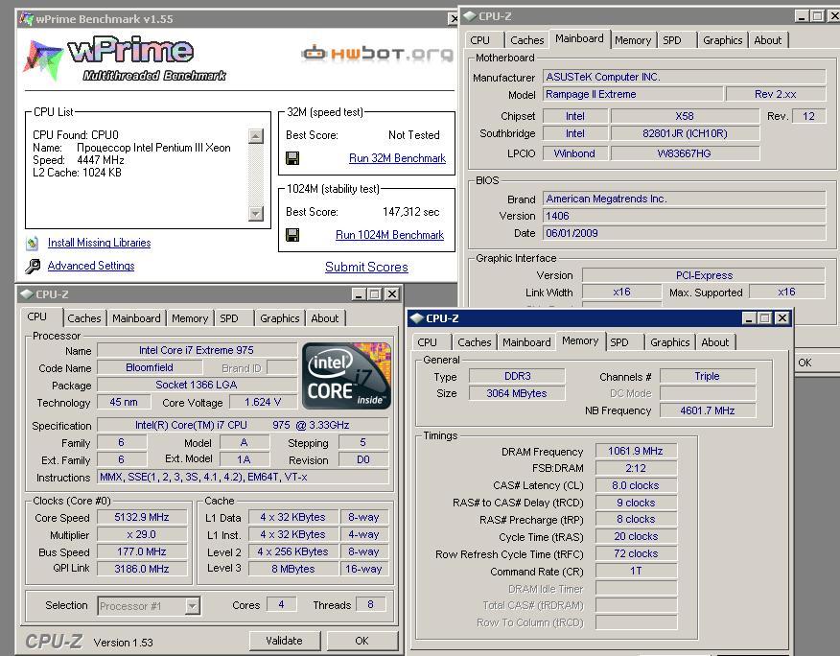Image resolution: width=840 pixels, height=656 pixels.
Task: Switch to Caches tab in CPU window
Action: 84,318
